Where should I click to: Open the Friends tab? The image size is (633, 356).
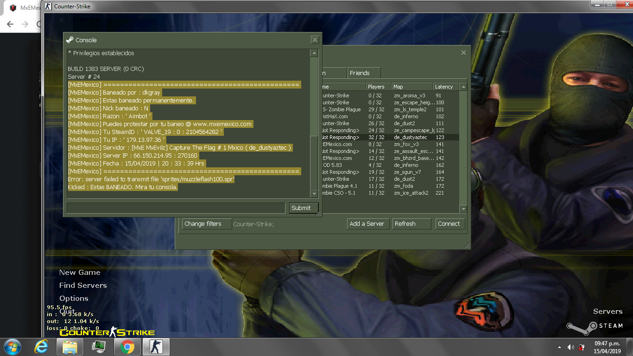[x=364, y=73]
